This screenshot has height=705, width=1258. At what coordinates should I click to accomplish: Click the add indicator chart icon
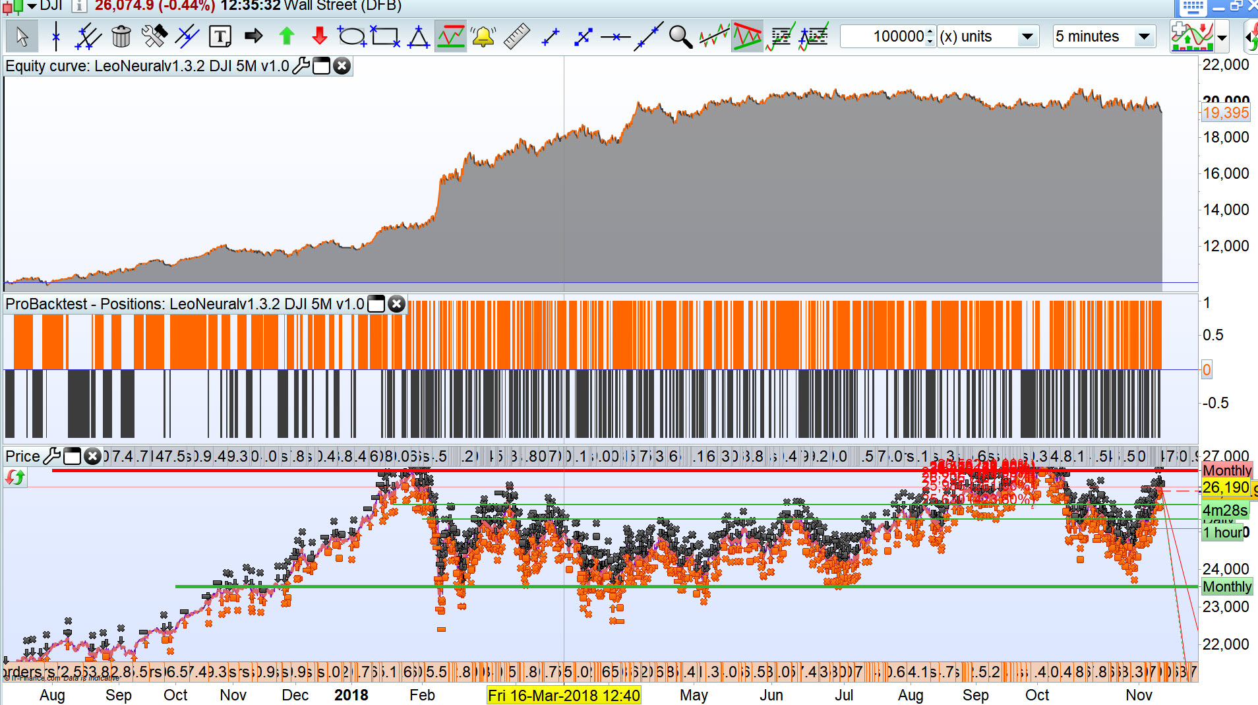(1192, 36)
